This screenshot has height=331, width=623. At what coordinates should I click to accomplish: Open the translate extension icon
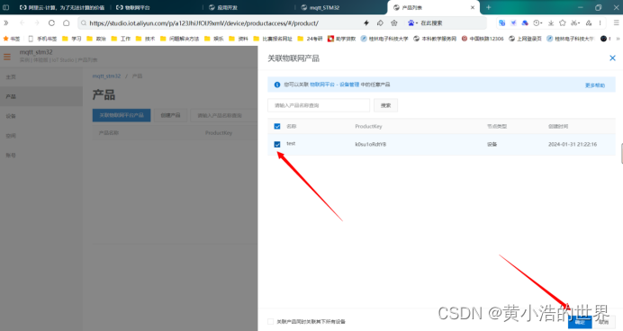point(501,23)
